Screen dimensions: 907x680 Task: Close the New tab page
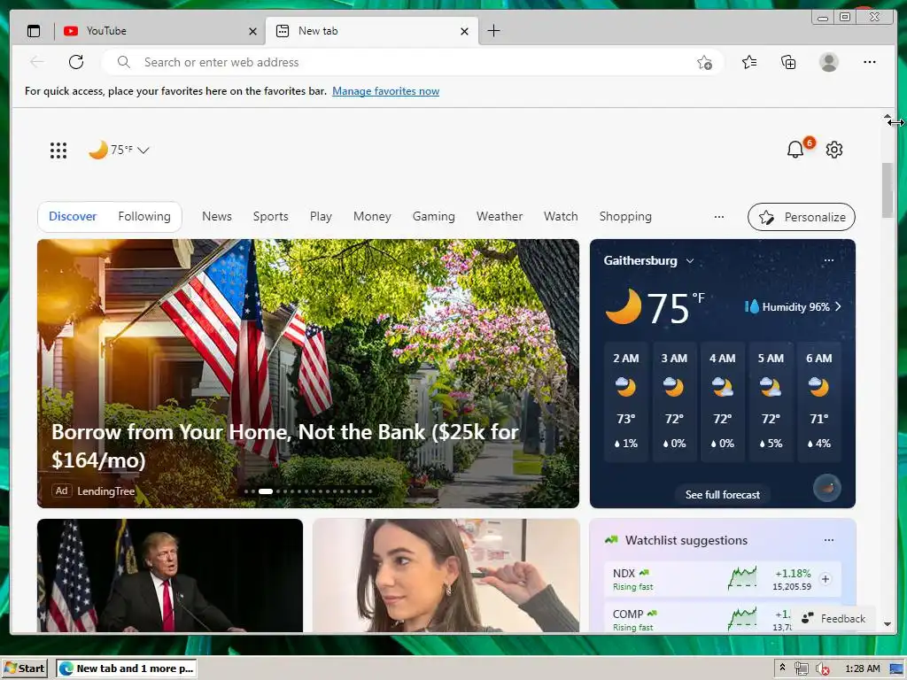(464, 31)
